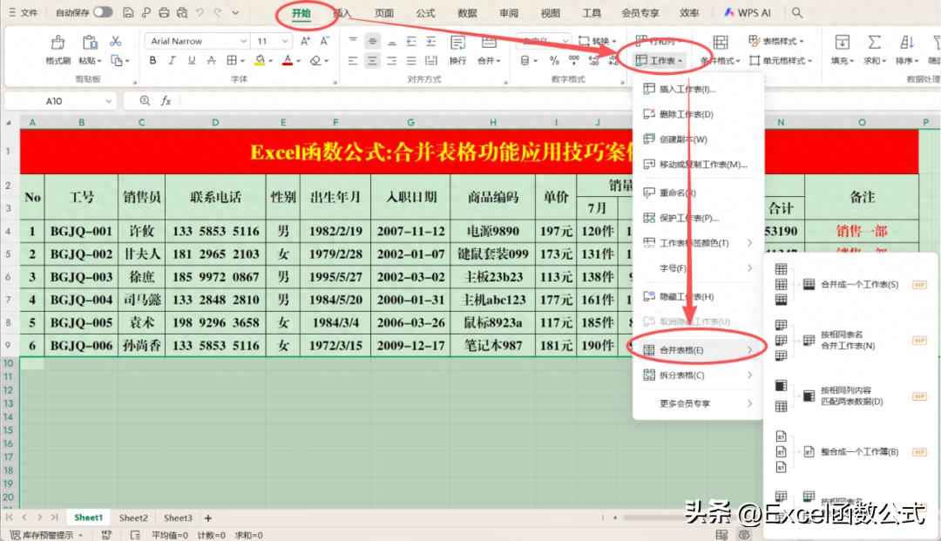This screenshot has width=941, height=541.
Task: Open 合并表格(E) submenu
Action: point(698,349)
